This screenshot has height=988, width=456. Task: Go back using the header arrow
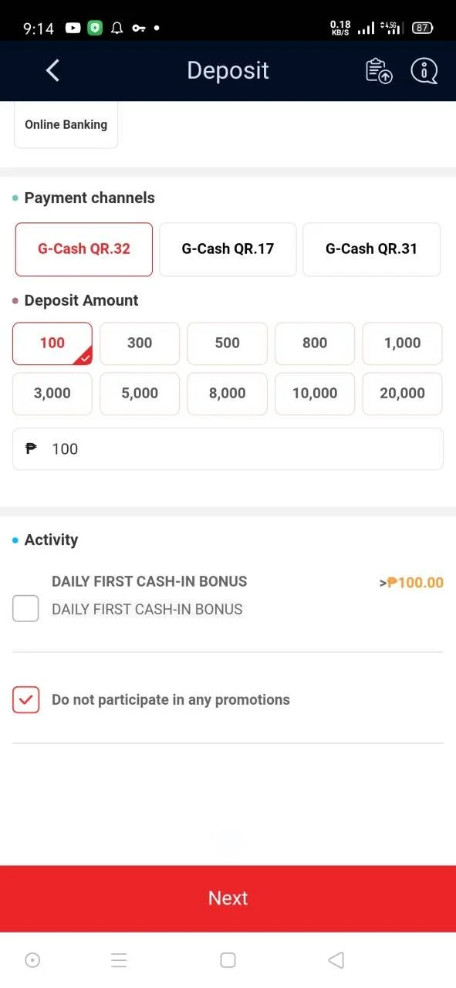coord(52,71)
